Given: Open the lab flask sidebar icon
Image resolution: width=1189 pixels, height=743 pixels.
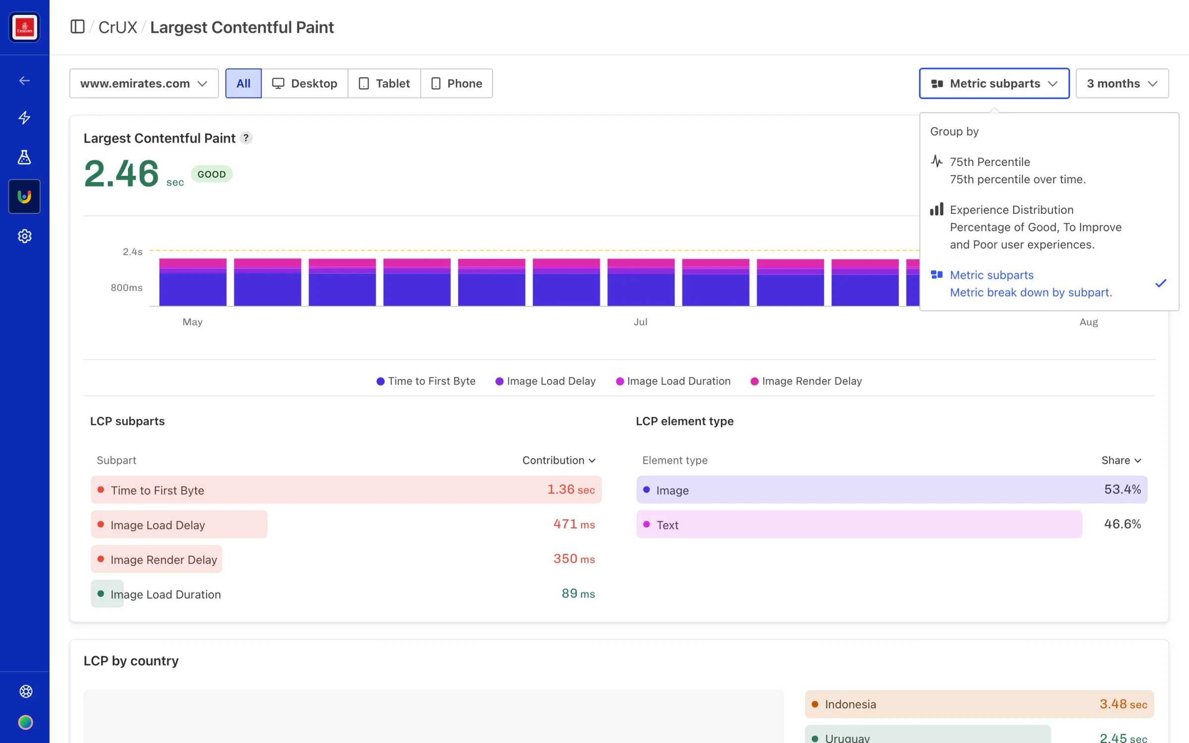Looking at the screenshot, I should (x=24, y=157).
